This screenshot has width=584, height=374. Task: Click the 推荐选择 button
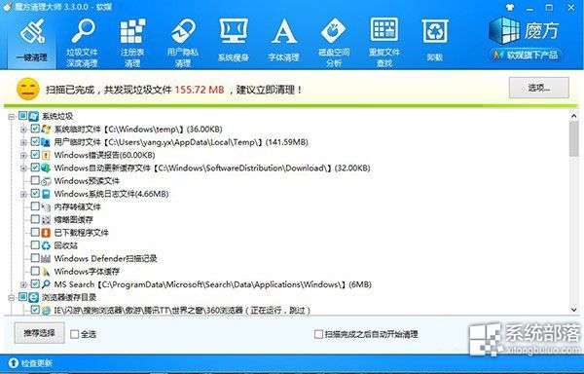point(40,333)
